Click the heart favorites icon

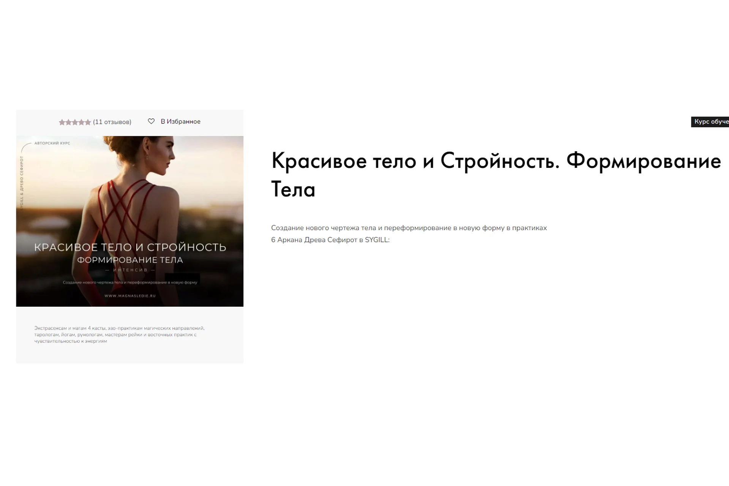151,121
